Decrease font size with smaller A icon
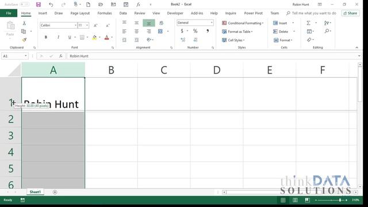Viewport: 368px width, 207px height. 108,25
